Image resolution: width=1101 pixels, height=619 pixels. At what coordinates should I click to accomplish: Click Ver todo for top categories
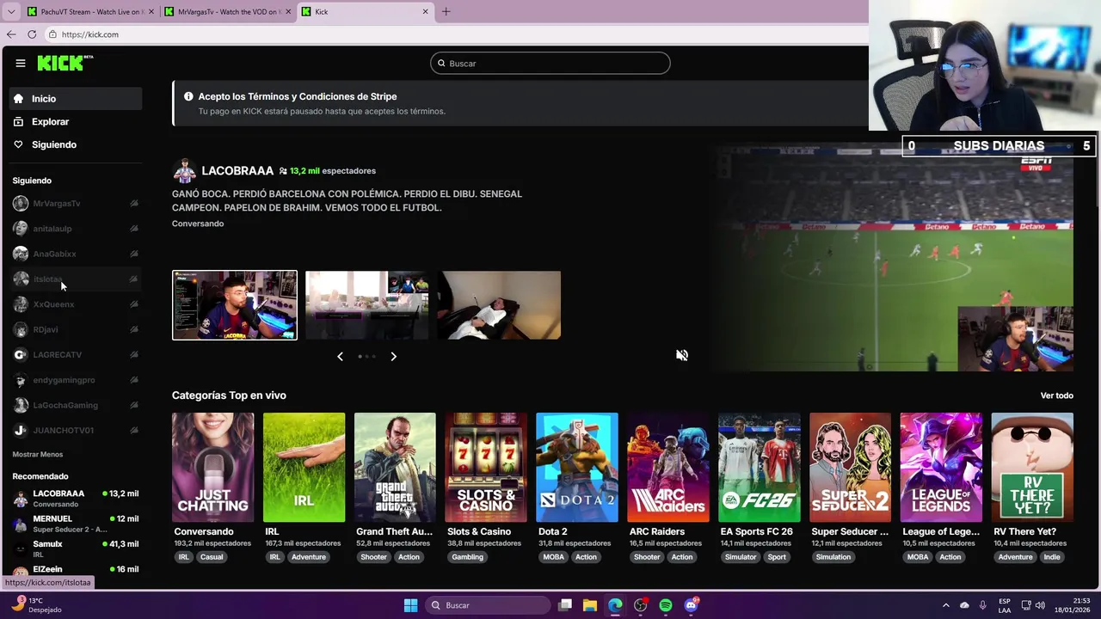[1057, 395]
